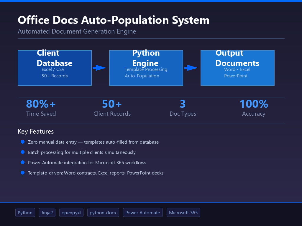Click the Jinja2 tag
302x226 pixels.
coord(47,212)
